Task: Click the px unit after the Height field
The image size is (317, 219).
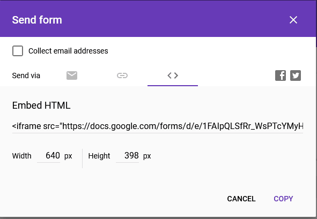Action: 147,156
